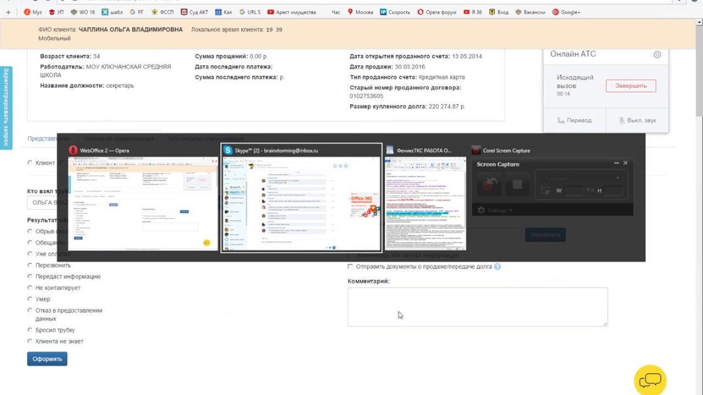Image resolution: width=703 pixels, height=395 pixels.
Task: End the call with Завершить
Action: pyautogui.click(x=631, y=86)
